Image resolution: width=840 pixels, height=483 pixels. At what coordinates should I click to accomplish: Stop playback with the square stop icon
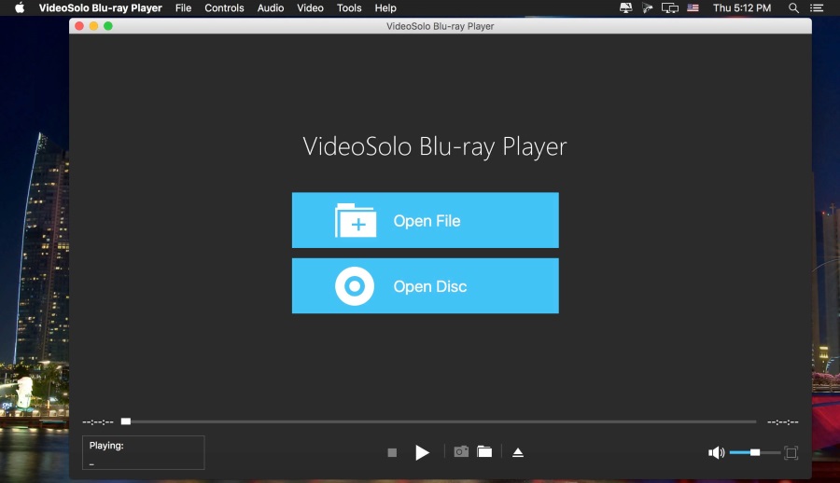(392, 453)
